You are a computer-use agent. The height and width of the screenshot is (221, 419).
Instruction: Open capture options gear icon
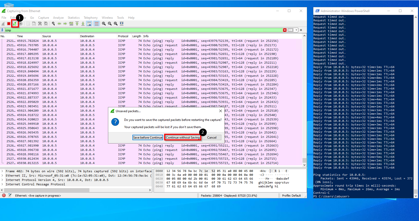point(21,24)
